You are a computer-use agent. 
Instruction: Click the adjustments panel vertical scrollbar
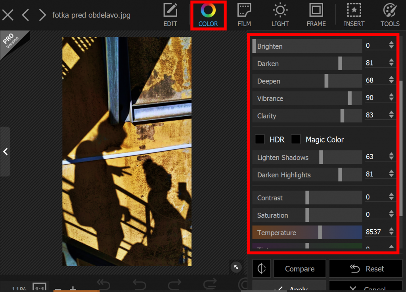pos(401,148)
